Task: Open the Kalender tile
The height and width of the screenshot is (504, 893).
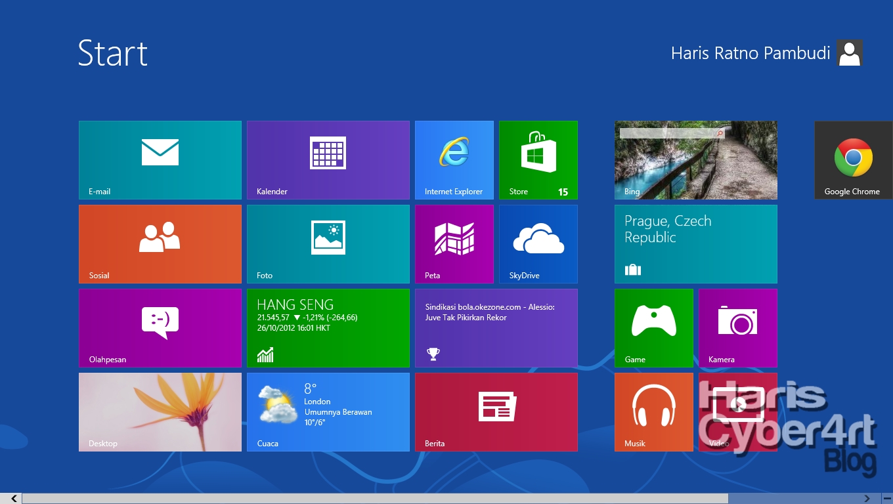Action: click(328, 160)
